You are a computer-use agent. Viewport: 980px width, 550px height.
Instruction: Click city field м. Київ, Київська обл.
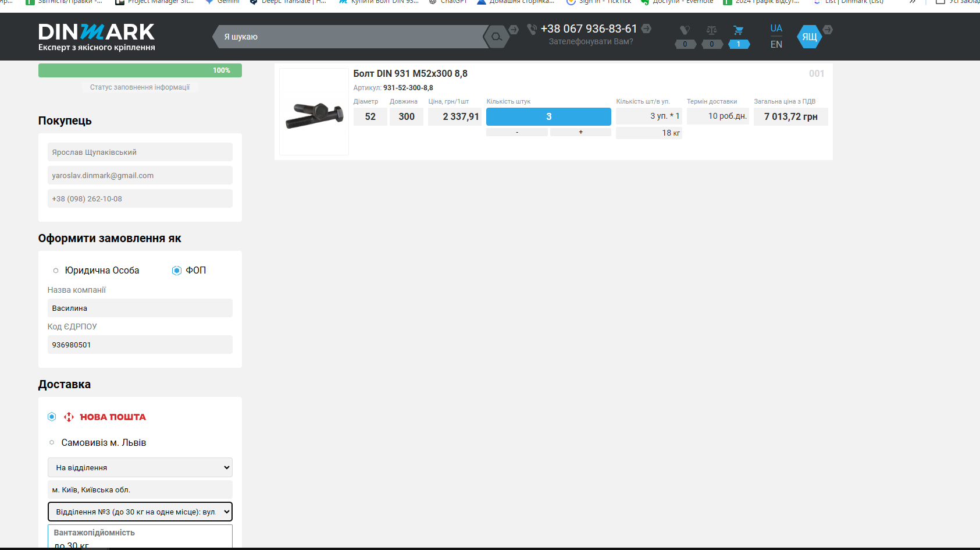click(x=140, y=489)
